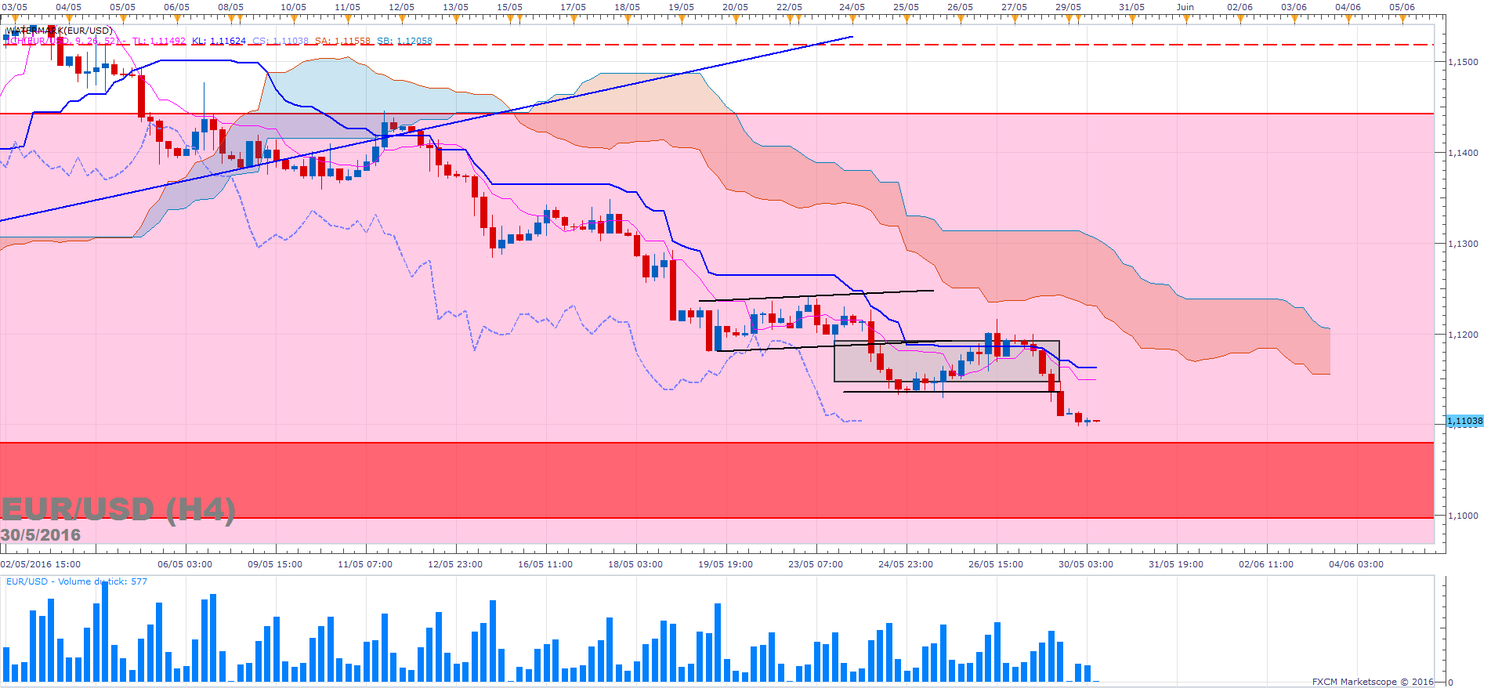
Task: Click the current price tag 1,11038
Action: click(x=1464, y=422)
